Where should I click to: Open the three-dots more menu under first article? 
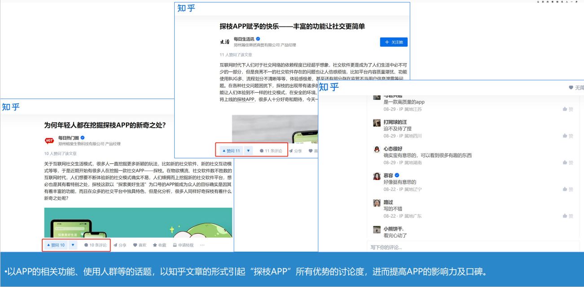[202, 245]
